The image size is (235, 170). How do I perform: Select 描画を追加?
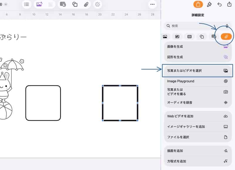(x=197, y=151)
